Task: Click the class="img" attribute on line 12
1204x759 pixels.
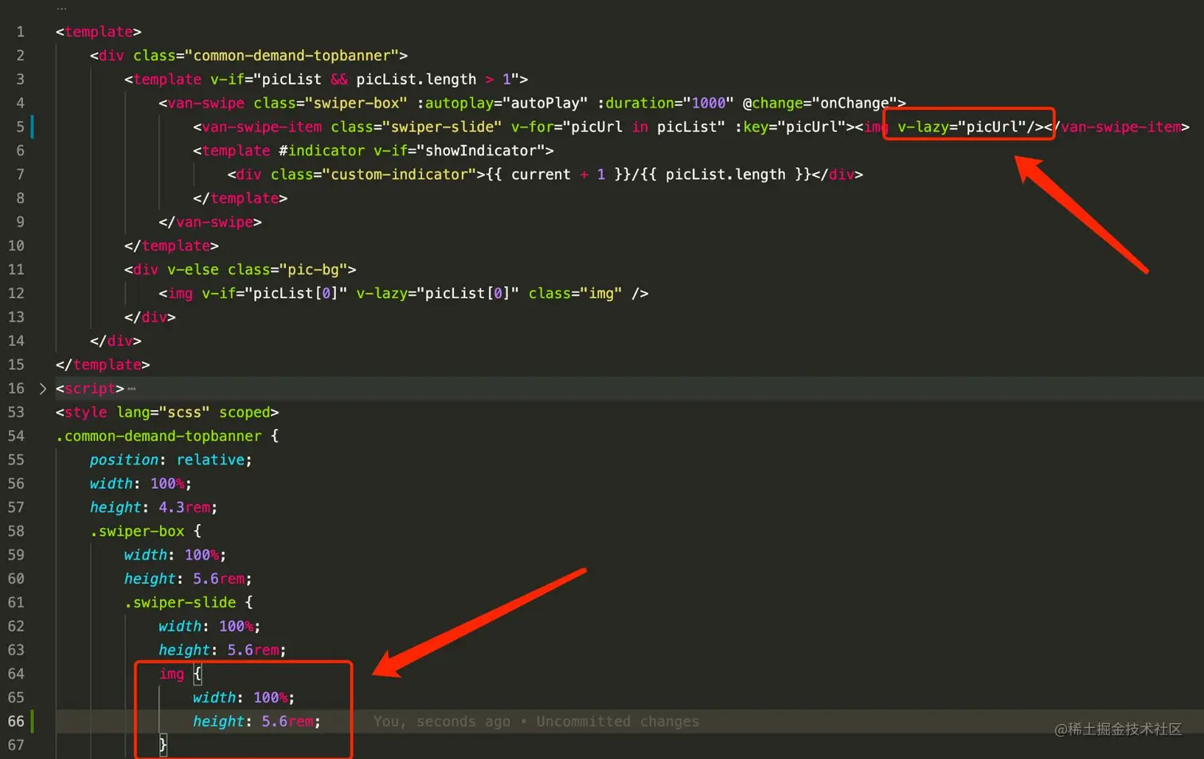Action: coord(576,294)
